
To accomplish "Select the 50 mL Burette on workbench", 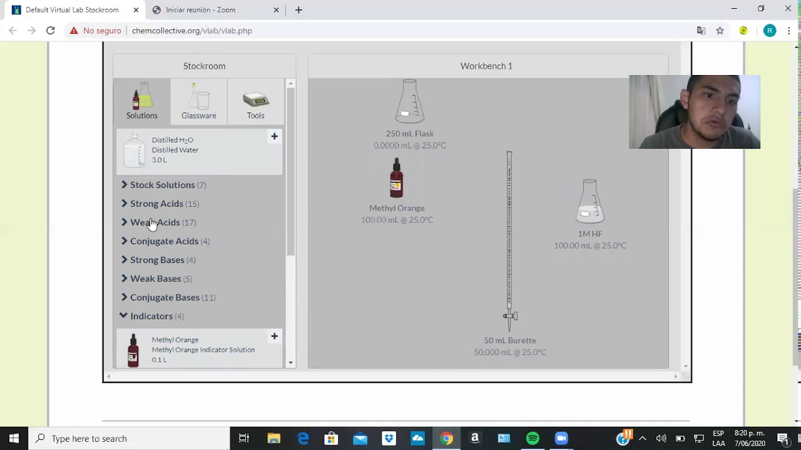I will [x=509, y=242].
